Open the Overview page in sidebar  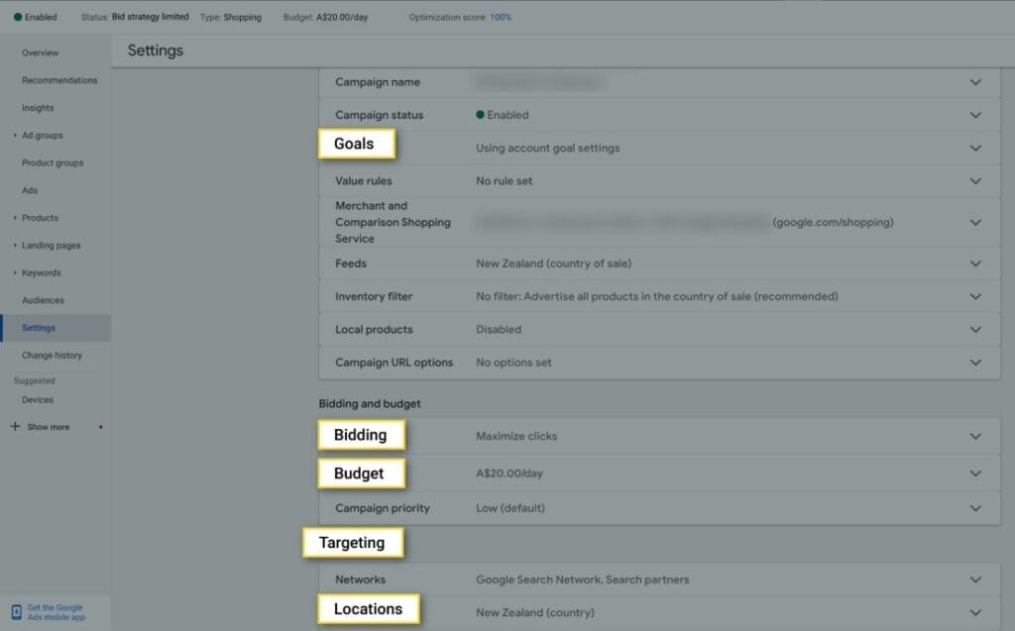click(x=40, y=53)
